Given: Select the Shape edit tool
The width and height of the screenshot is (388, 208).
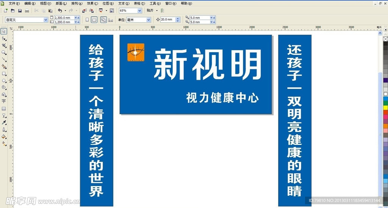Looking at the screenshot, I should click(4, 39).
